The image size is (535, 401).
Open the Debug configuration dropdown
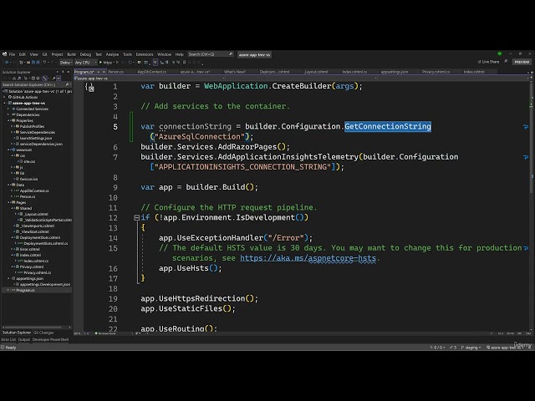click(65, 63)
